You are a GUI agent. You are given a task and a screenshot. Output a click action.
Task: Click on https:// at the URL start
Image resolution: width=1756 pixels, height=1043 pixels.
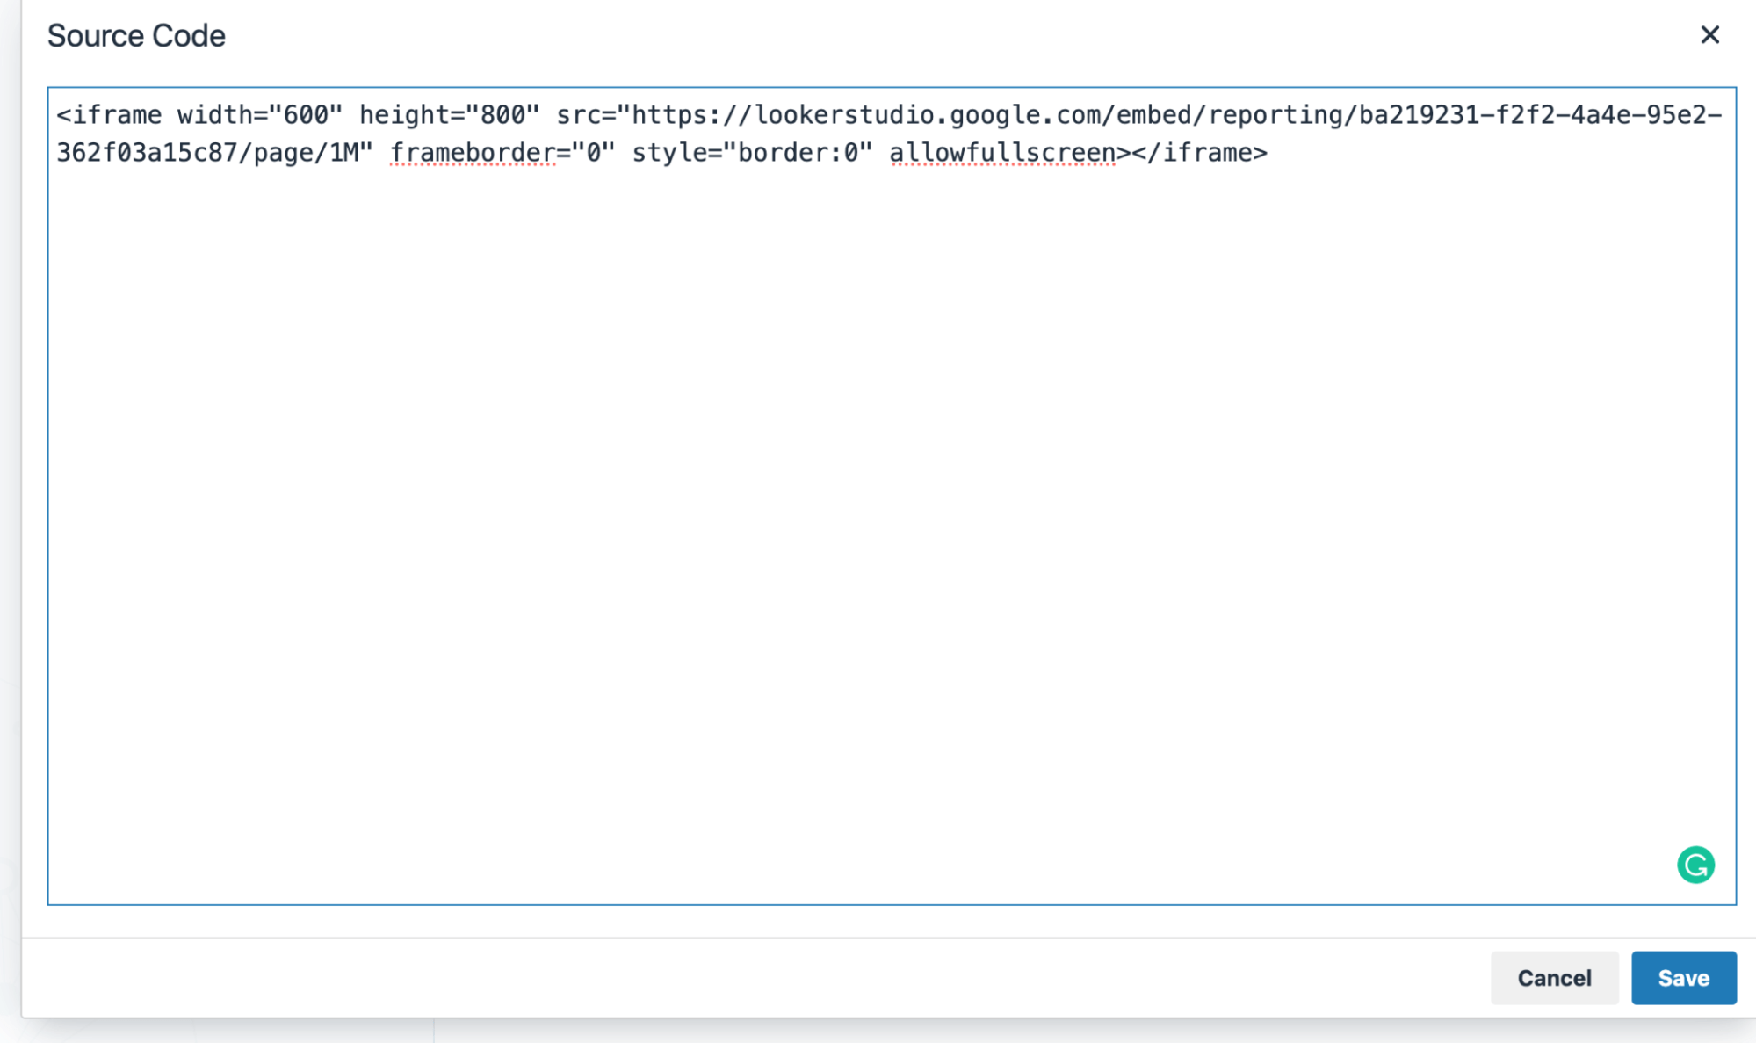coord(692,115)
